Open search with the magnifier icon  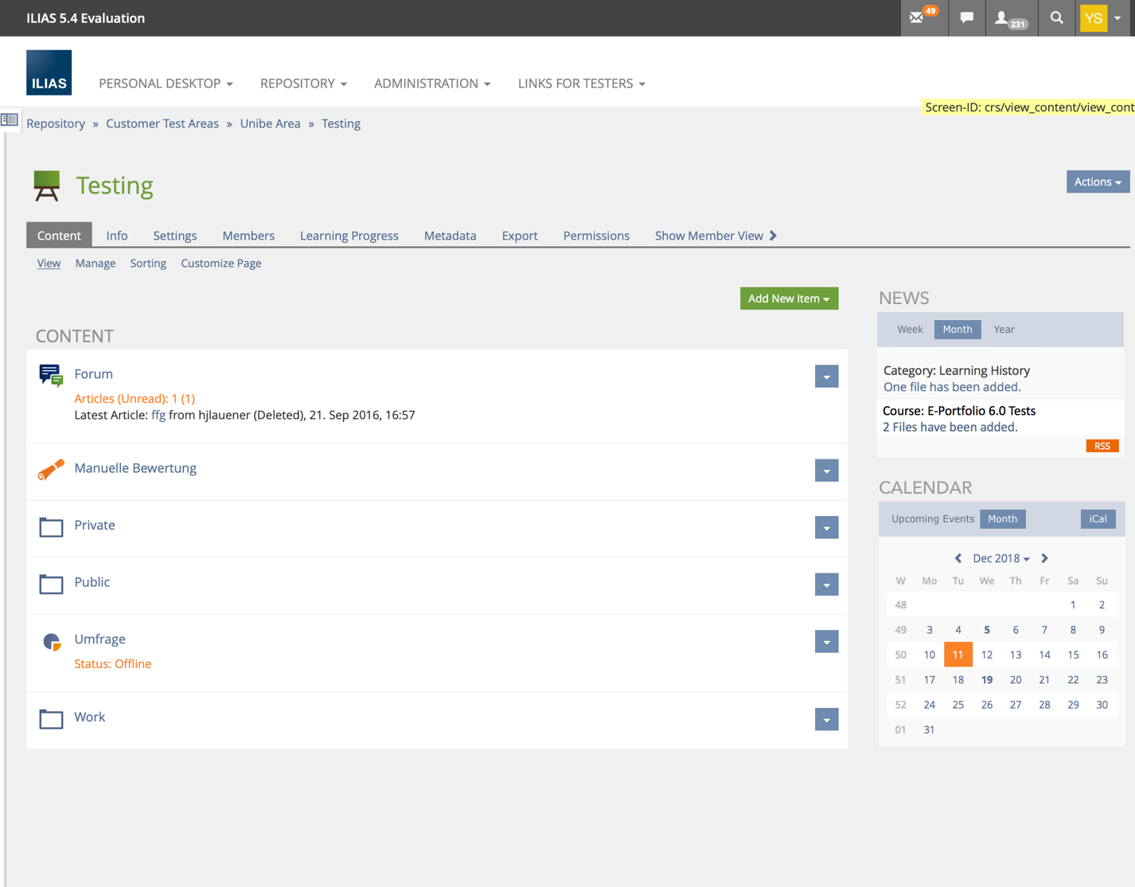point(1056,18)
